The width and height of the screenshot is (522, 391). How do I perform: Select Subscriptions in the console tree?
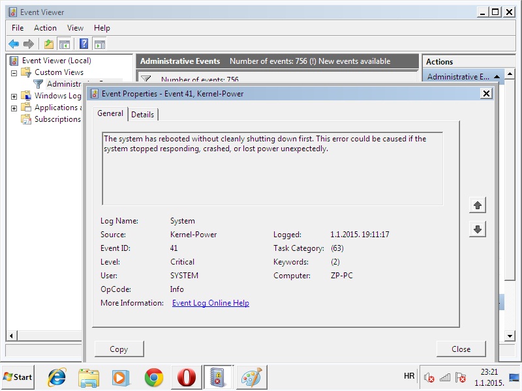57,119
